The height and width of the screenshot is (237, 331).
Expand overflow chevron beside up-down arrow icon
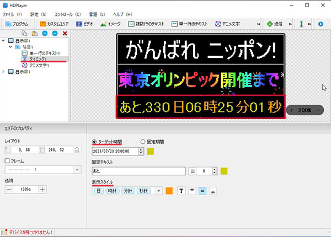tap(309, 24)
